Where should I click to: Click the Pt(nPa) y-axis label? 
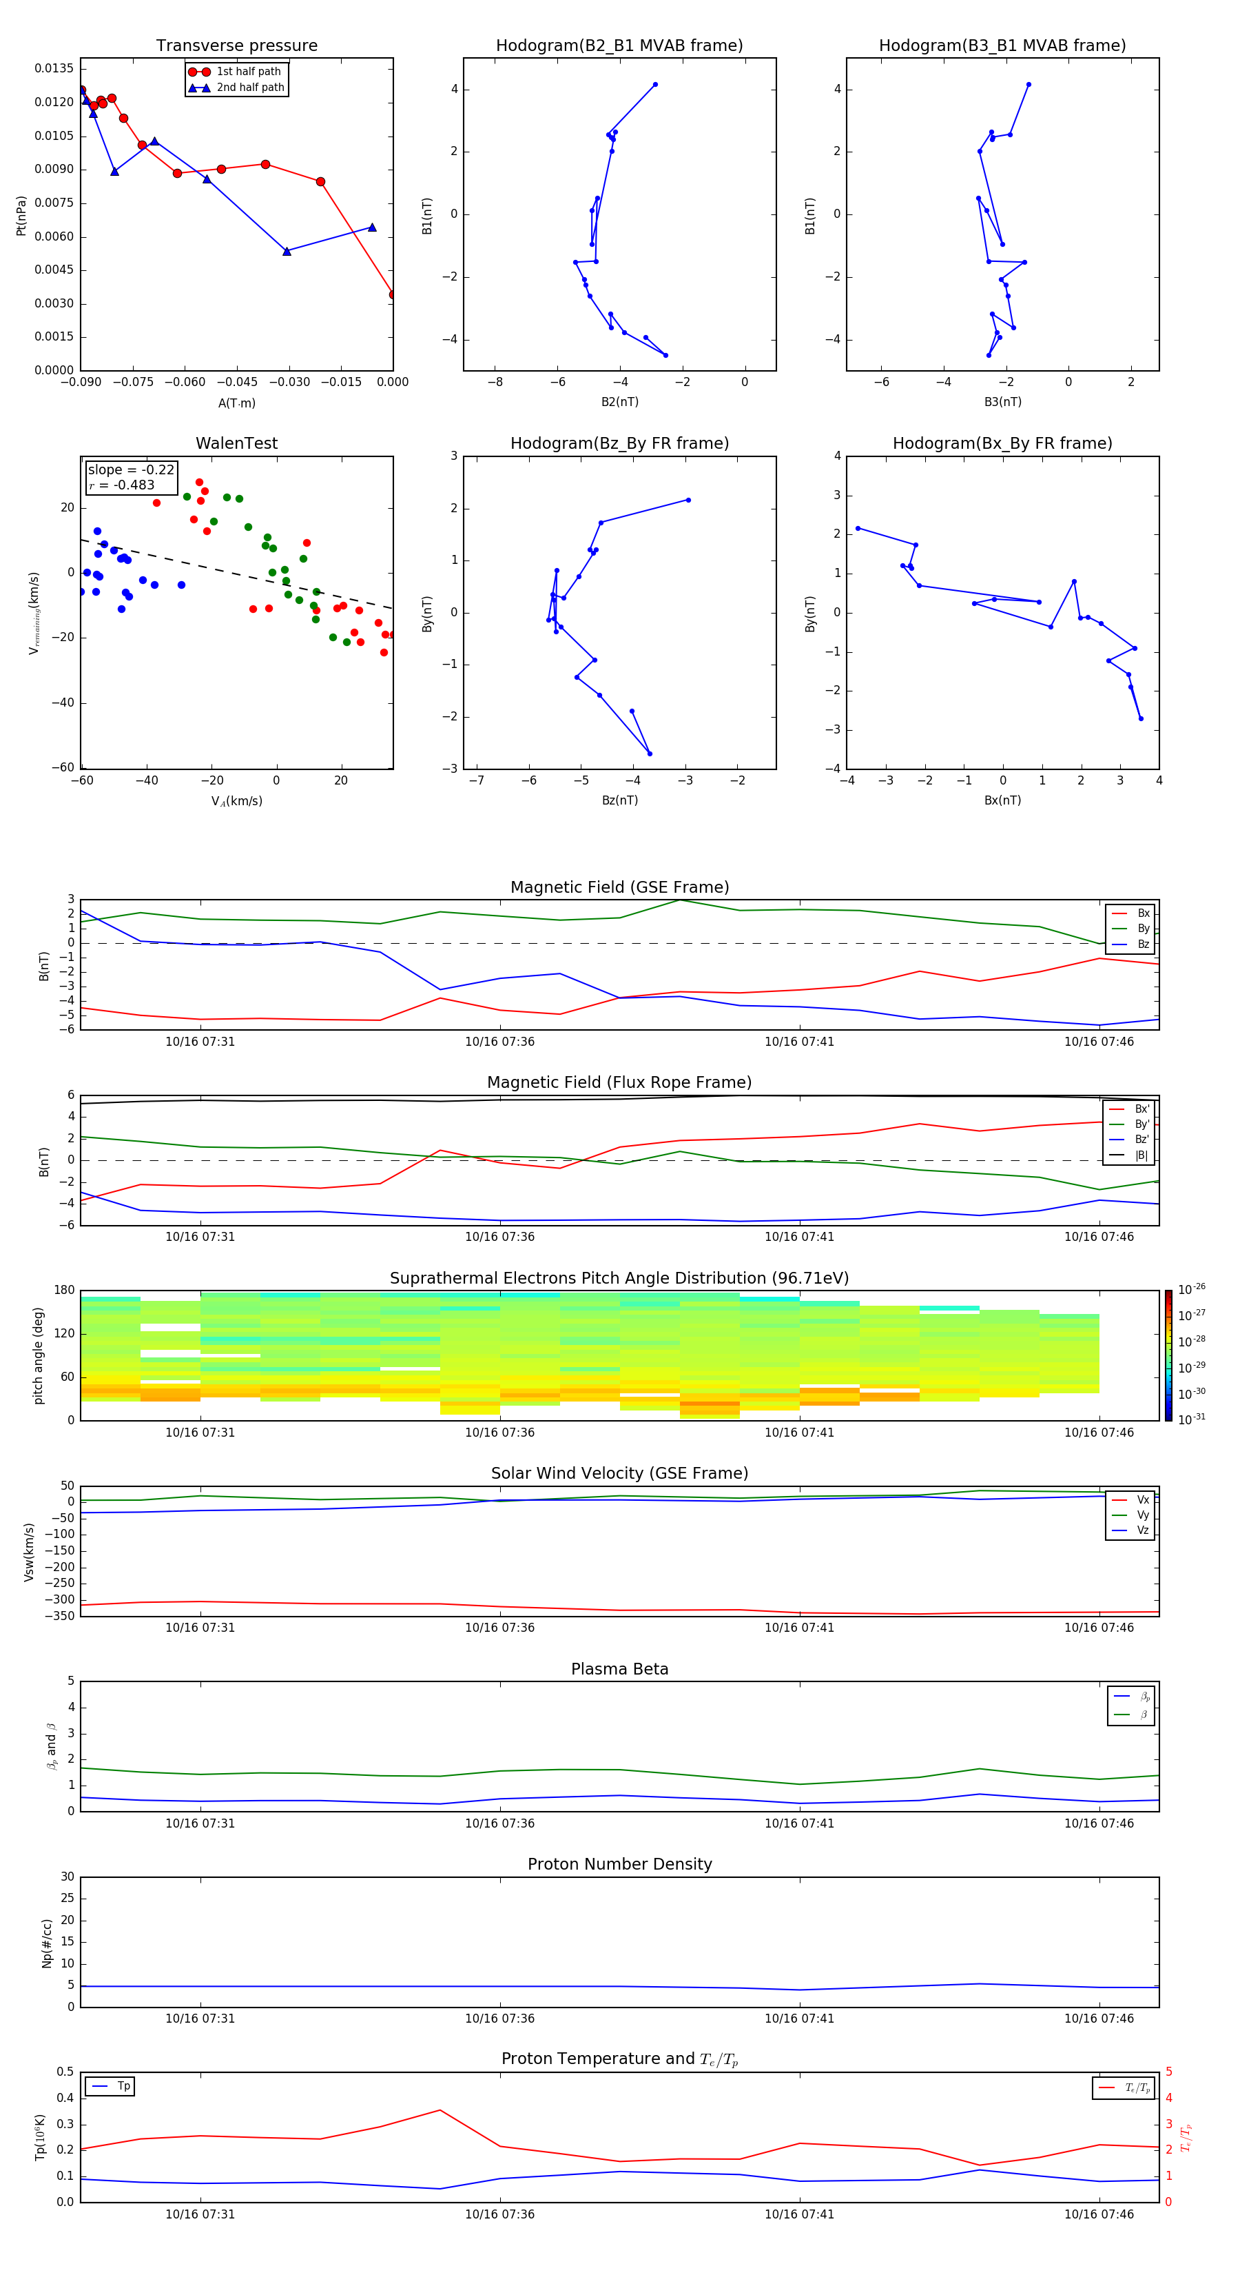pos(21,214)
